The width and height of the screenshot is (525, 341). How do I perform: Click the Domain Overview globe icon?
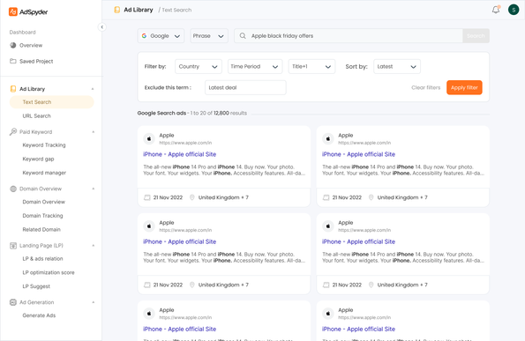click(x=13, y=189)
